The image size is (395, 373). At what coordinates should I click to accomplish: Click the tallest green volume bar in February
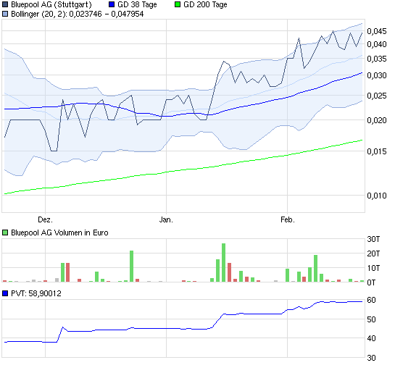point(316,269)
